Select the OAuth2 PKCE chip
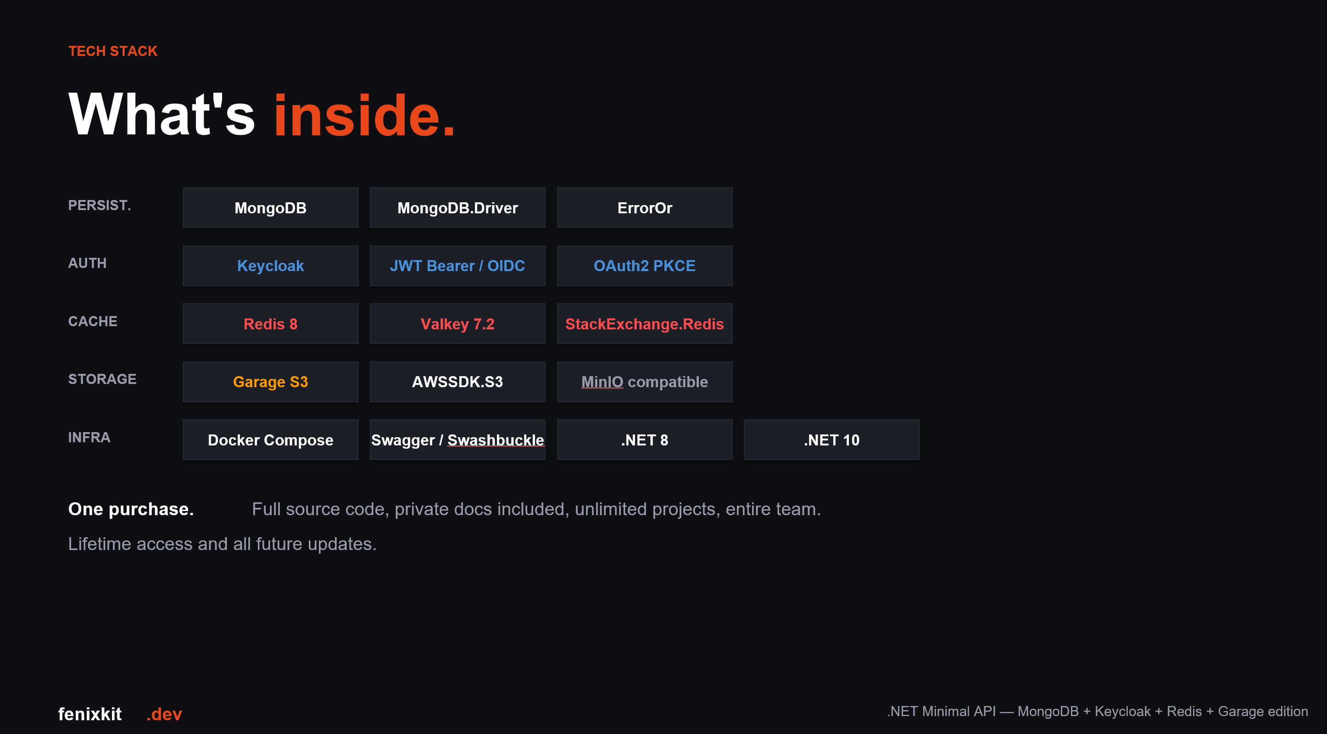Screen dimensions: 1327x734 [x=644, y=266]
